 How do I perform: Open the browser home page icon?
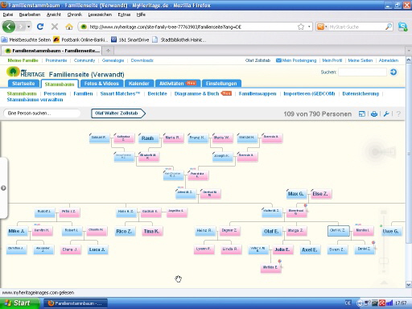(x=69, y=27)
